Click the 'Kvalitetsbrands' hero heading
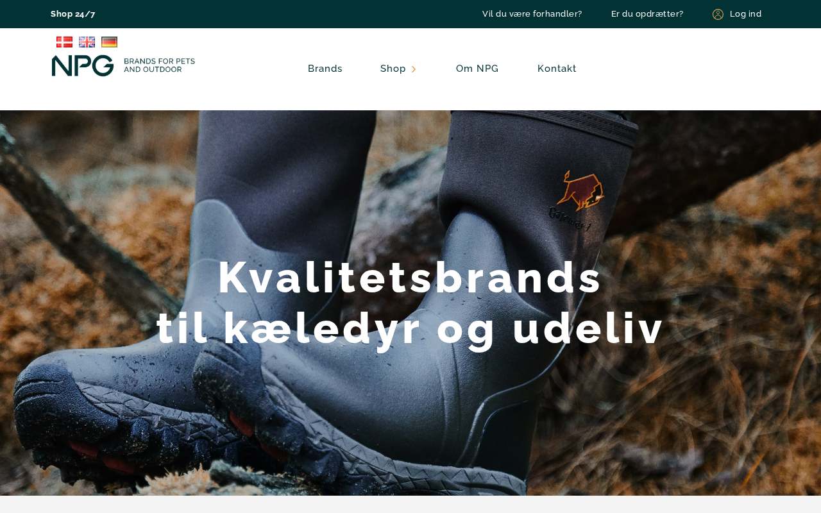This screenshot has width=821, height=513. (410, 277)
